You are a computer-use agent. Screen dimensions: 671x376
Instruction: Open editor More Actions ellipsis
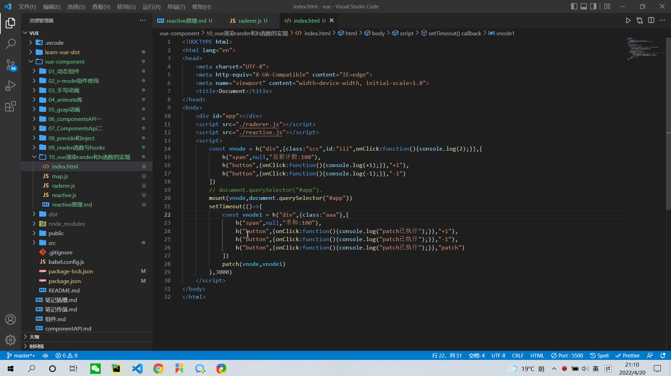tap(662, 21)
